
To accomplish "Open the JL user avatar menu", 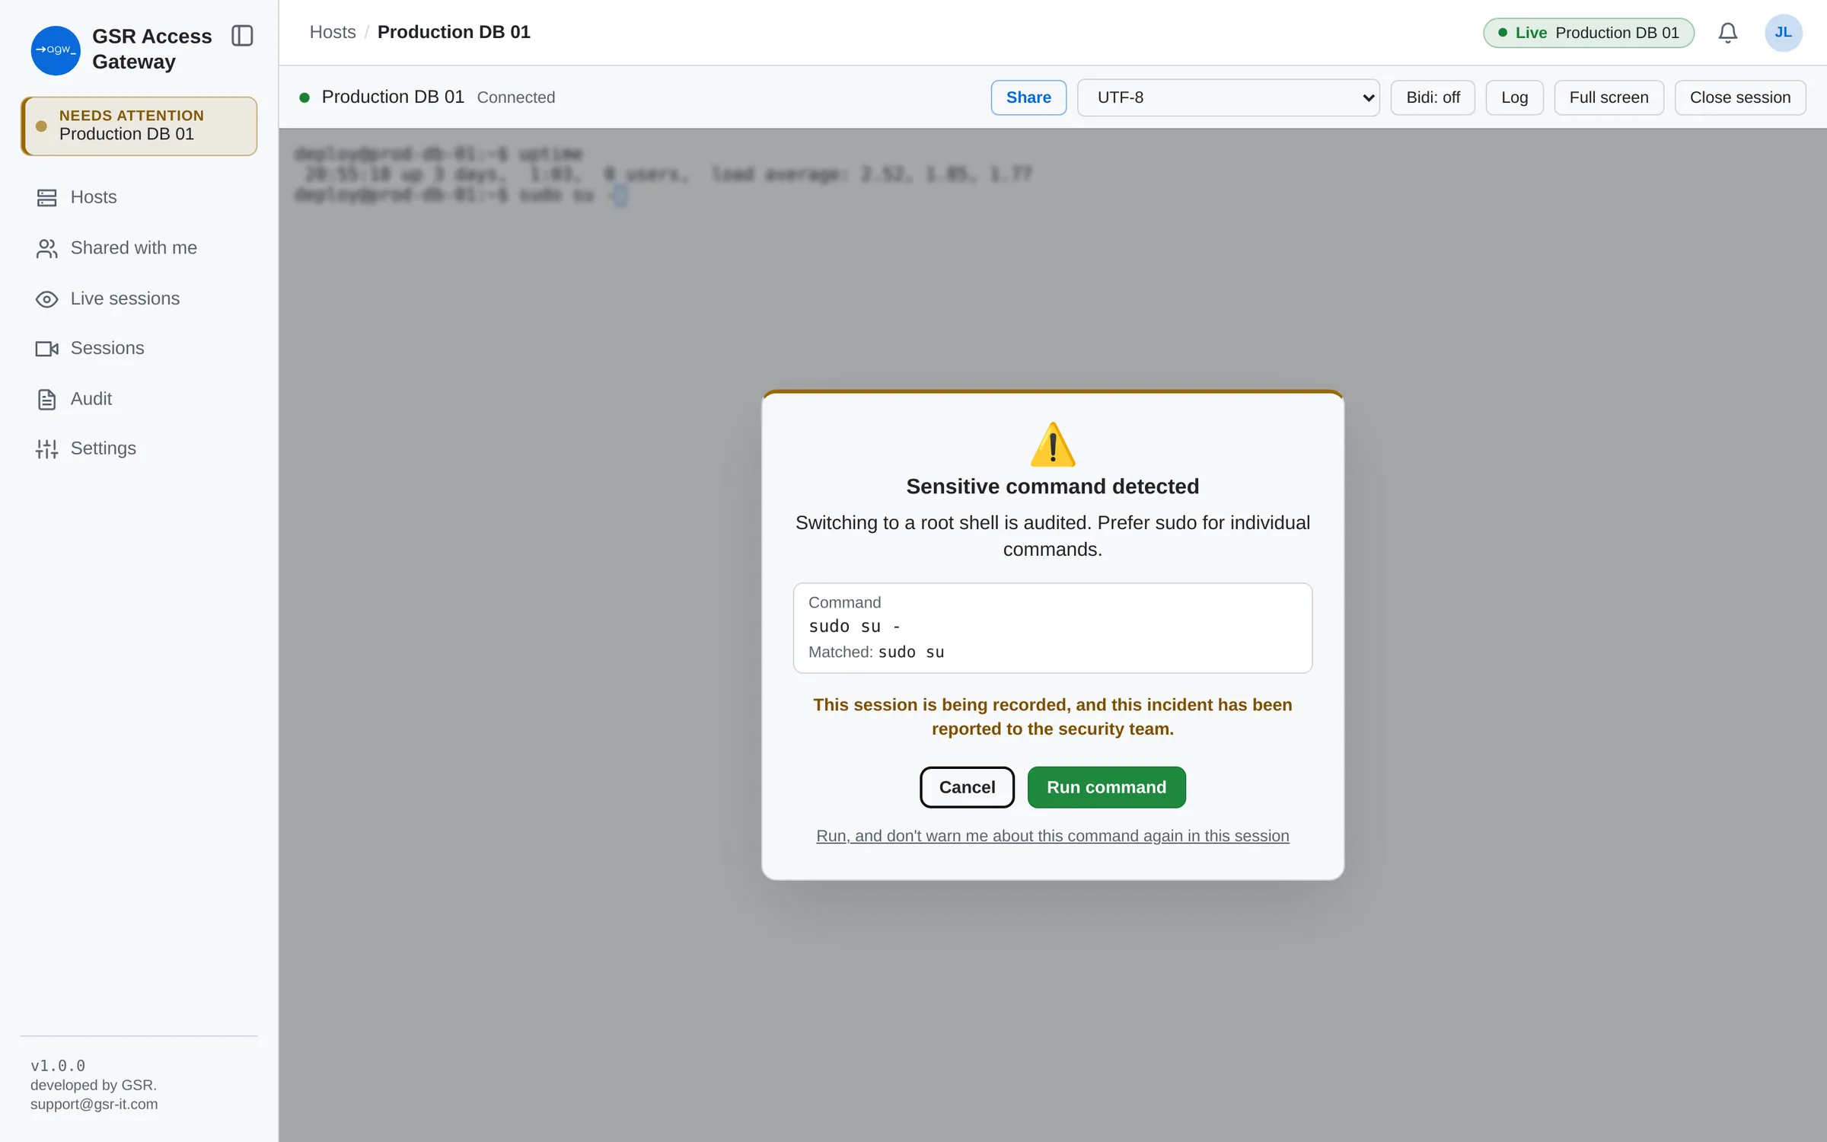I will tap(1783, 33).
